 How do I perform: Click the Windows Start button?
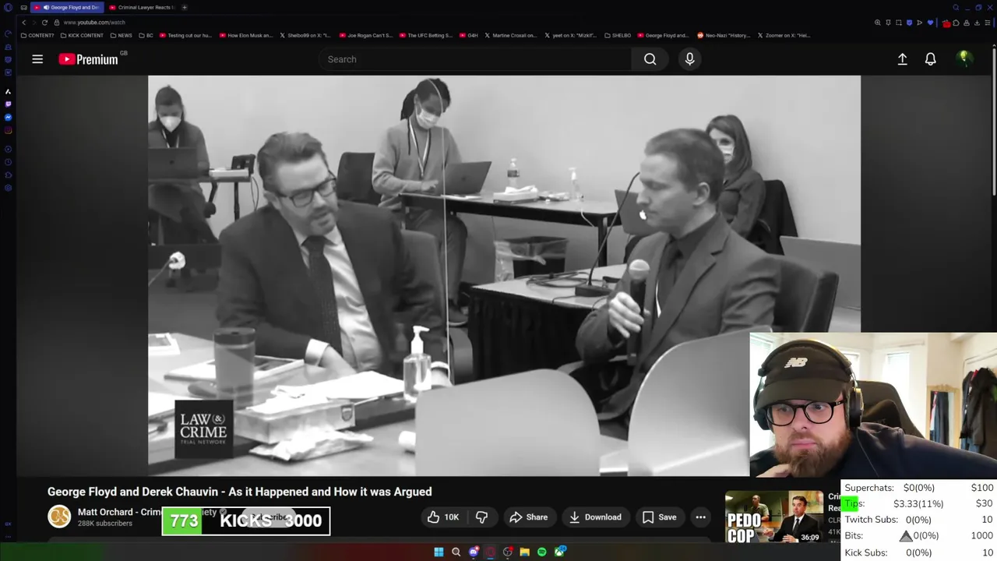click(x=439, y=552)
